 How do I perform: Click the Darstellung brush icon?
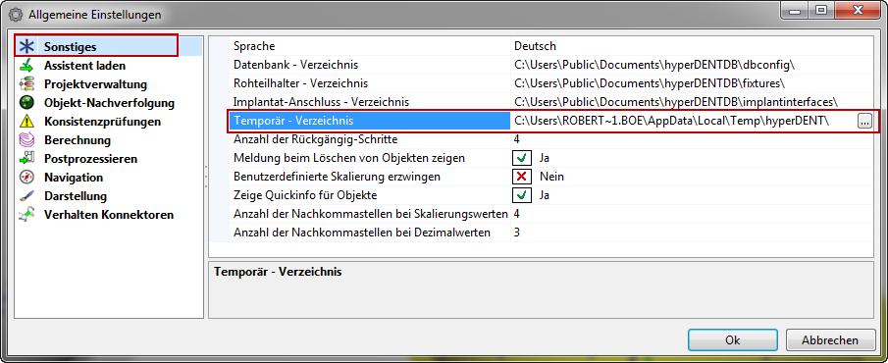coord(26,196)
